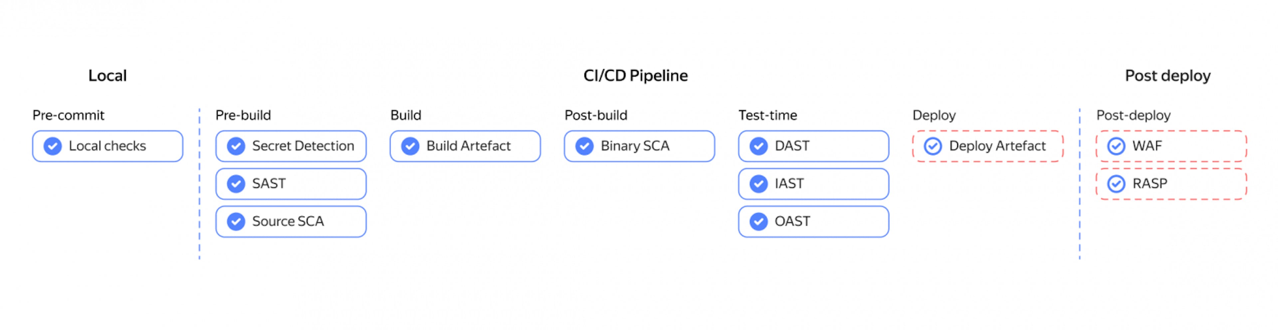Click the SAST checkmark icon

(x=236, y=184)
